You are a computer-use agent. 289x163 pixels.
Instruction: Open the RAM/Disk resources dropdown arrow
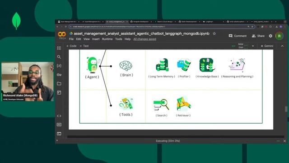click(253, 46)
